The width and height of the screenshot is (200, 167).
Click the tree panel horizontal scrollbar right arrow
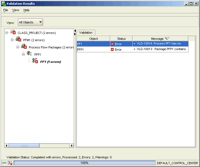[72, 146]
